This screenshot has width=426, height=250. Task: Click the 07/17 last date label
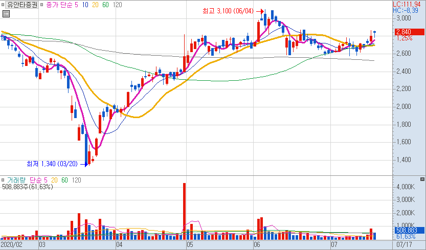coord(405,244)
